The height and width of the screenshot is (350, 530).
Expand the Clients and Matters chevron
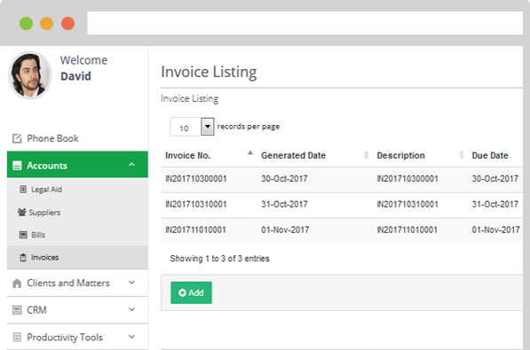(131, 283)
